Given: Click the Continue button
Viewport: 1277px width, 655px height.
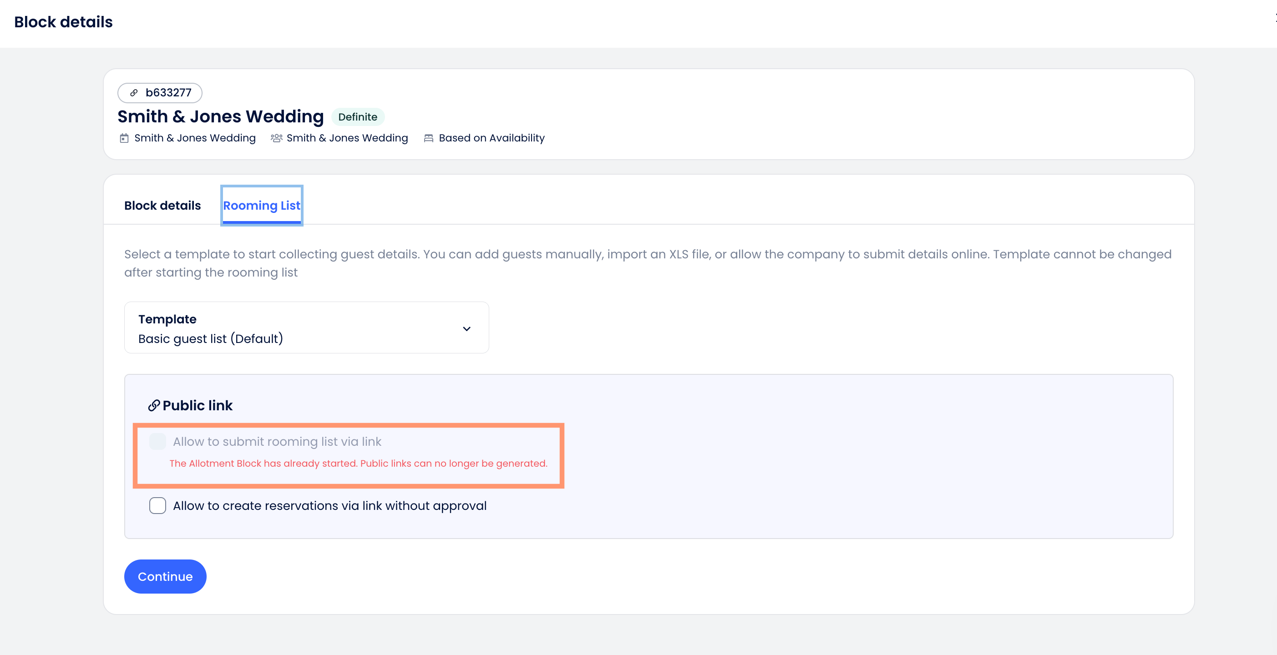Looking at the screenshot, I should tap(165, 576).
